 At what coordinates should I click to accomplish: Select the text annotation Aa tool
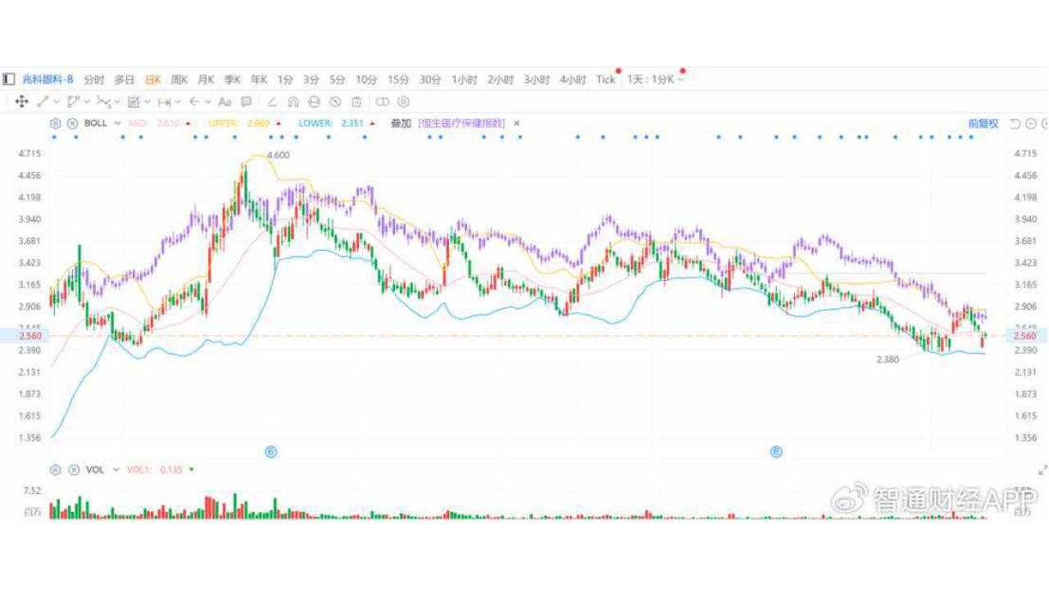click(x=225, y=102)
